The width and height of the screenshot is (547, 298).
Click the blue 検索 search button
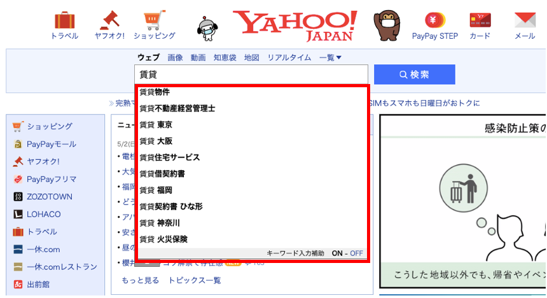pyautogui.click(x=415, y=74)
